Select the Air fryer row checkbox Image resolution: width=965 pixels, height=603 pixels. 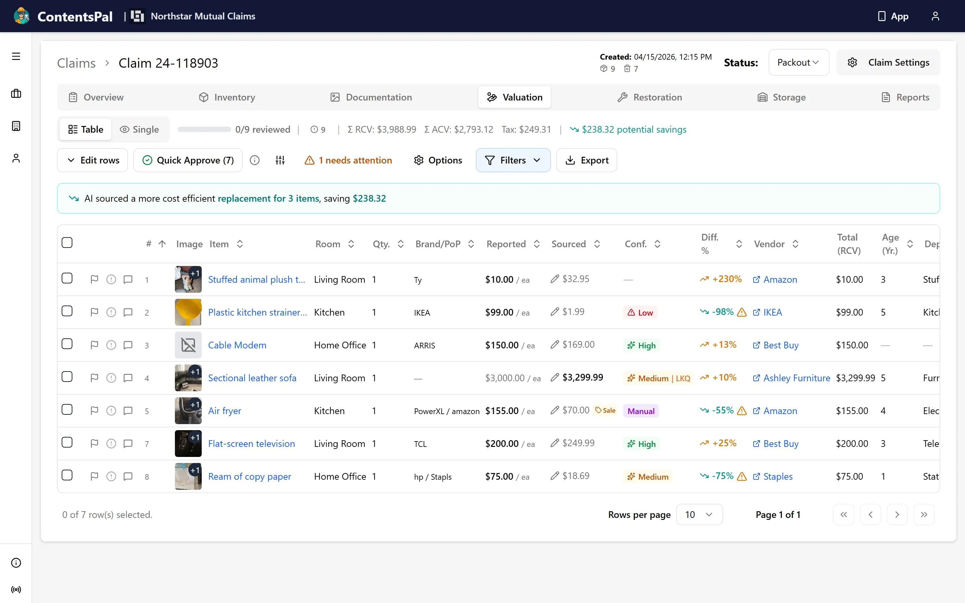point(67,410)
